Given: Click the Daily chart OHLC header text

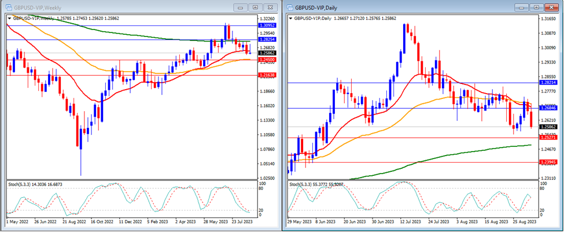Looking at the screenshot, I should [x=345, y=18].
